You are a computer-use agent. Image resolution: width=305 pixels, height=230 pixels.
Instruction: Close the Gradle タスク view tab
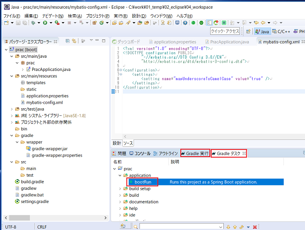click(244, 153)
